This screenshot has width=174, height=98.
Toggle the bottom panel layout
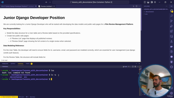(x=148, y=2)
